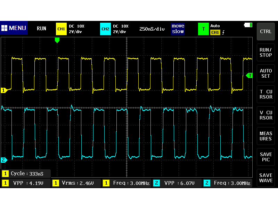Viewport: 278px width, 209px height.
Task: Toggle acquisition with the RUN/STOP button
Action: (x=265, y=53)
